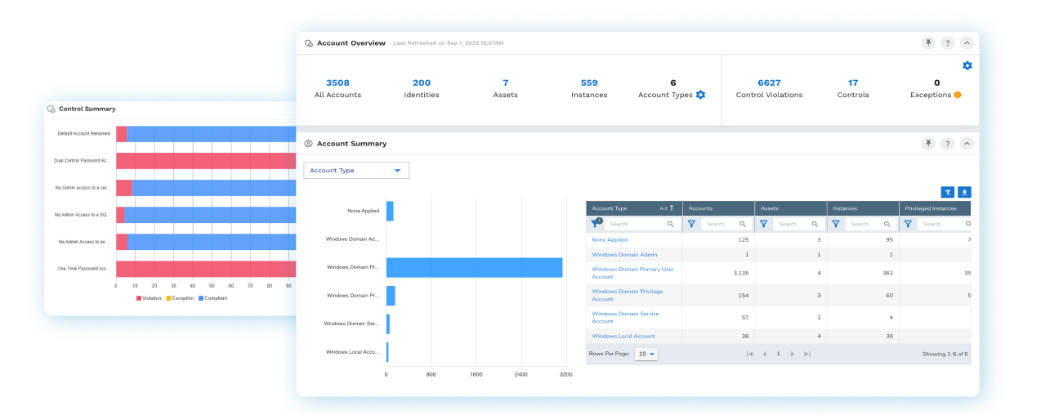Open the 6627 Control Violations link
1041x415 pixels.
click(x=769, y=83)
